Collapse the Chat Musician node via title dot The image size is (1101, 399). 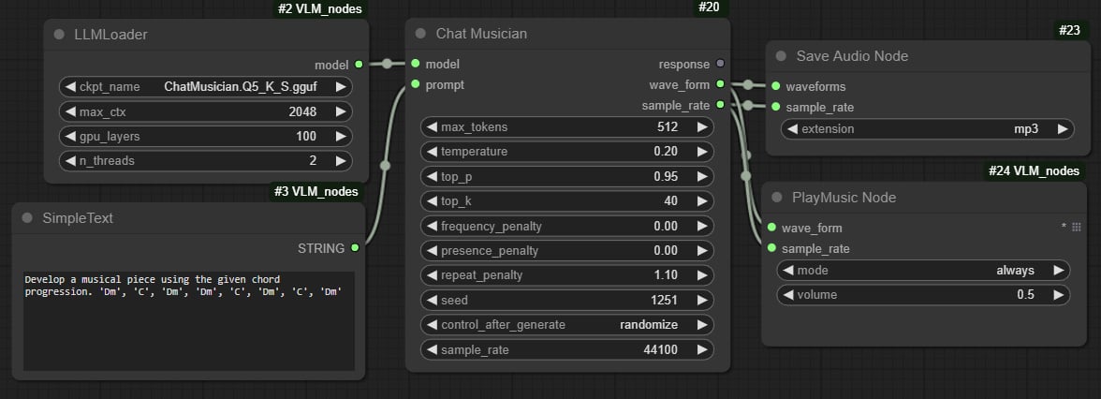pyautogui.click(x=420, y=34)
